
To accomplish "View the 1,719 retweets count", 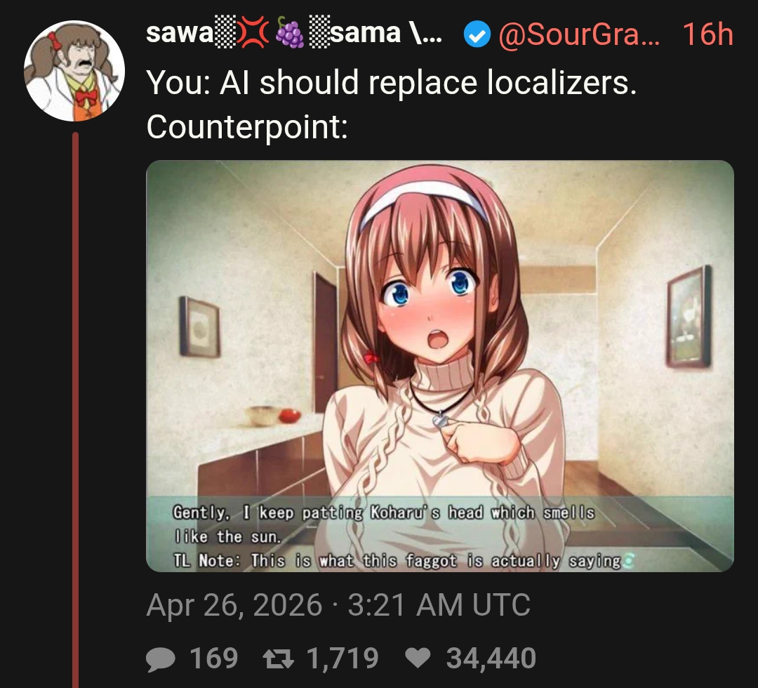I will (x=343, y=659).
